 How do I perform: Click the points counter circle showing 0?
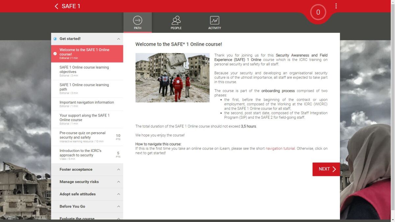pos(318,12)
